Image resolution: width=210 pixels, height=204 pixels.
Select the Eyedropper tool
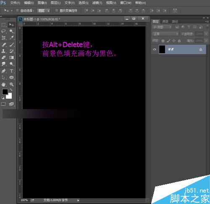click(11, 38)
